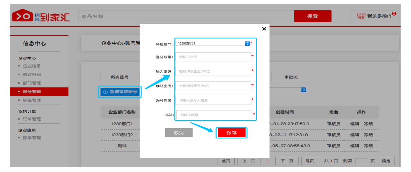Click 下一页 pagination button

pos(287,161)
